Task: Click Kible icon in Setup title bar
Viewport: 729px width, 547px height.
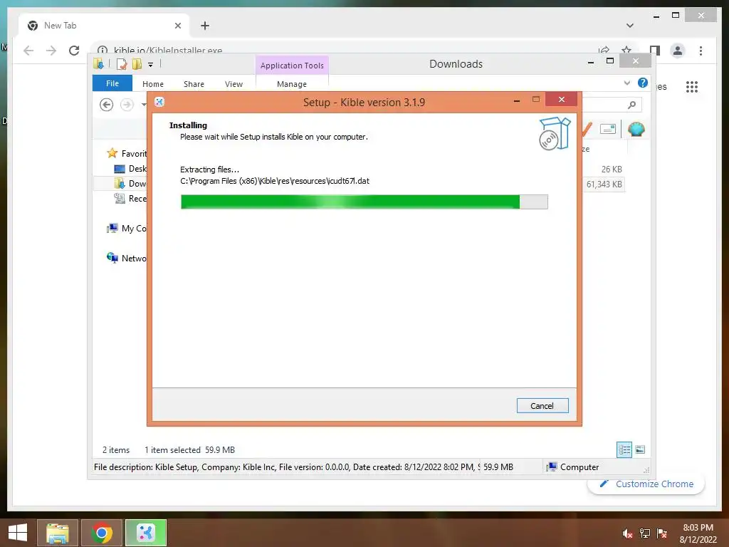Action: point(159,102)
